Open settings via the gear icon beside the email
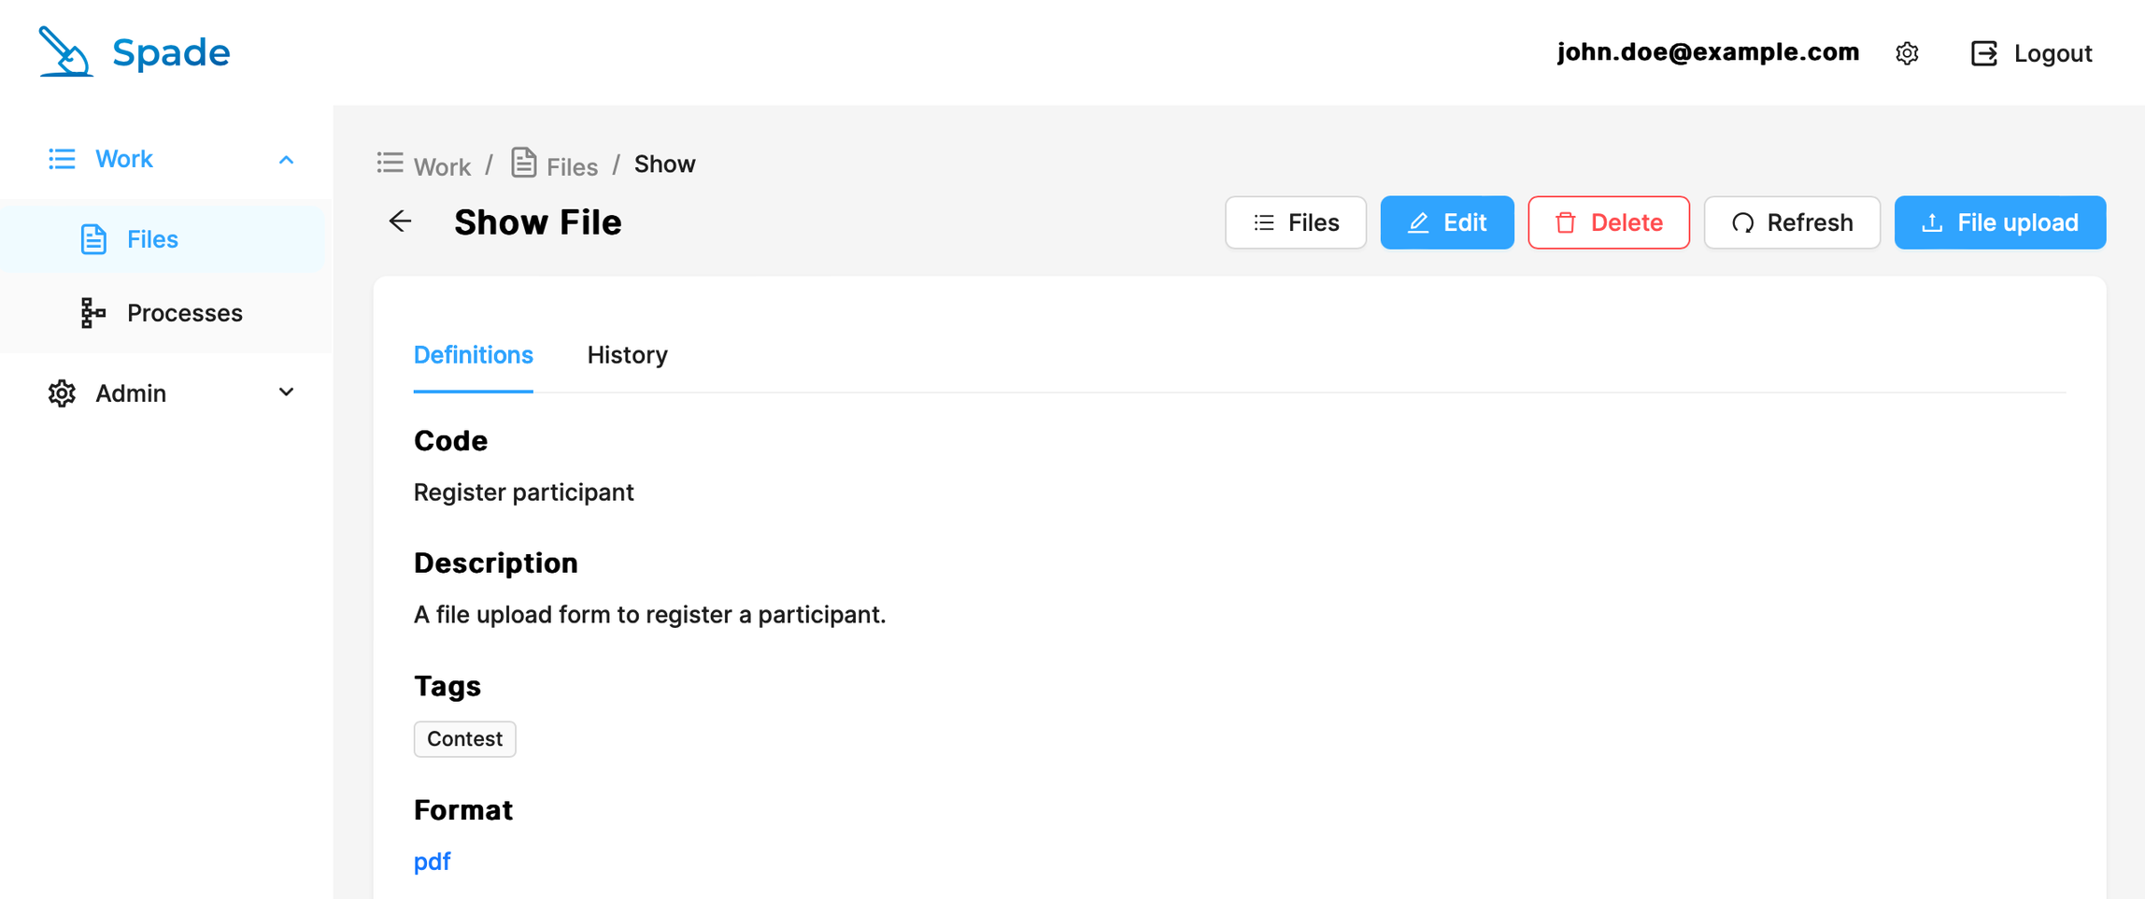The height and width of the screenshot is (899, 2145). click(1907, 53)
